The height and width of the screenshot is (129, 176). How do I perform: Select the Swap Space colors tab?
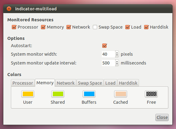90,83
